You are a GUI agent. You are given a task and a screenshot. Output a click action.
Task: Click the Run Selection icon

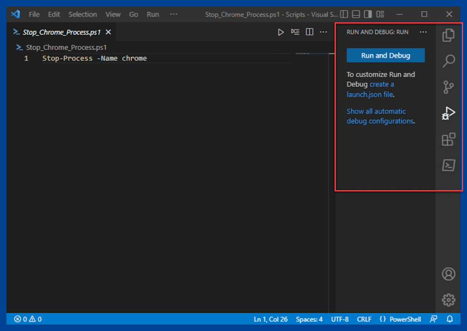pyautogui.click(x=295, y=32)
